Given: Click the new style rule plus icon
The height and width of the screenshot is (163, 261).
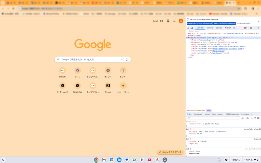Looking at the screenshot, I should (x=251, y=118).
